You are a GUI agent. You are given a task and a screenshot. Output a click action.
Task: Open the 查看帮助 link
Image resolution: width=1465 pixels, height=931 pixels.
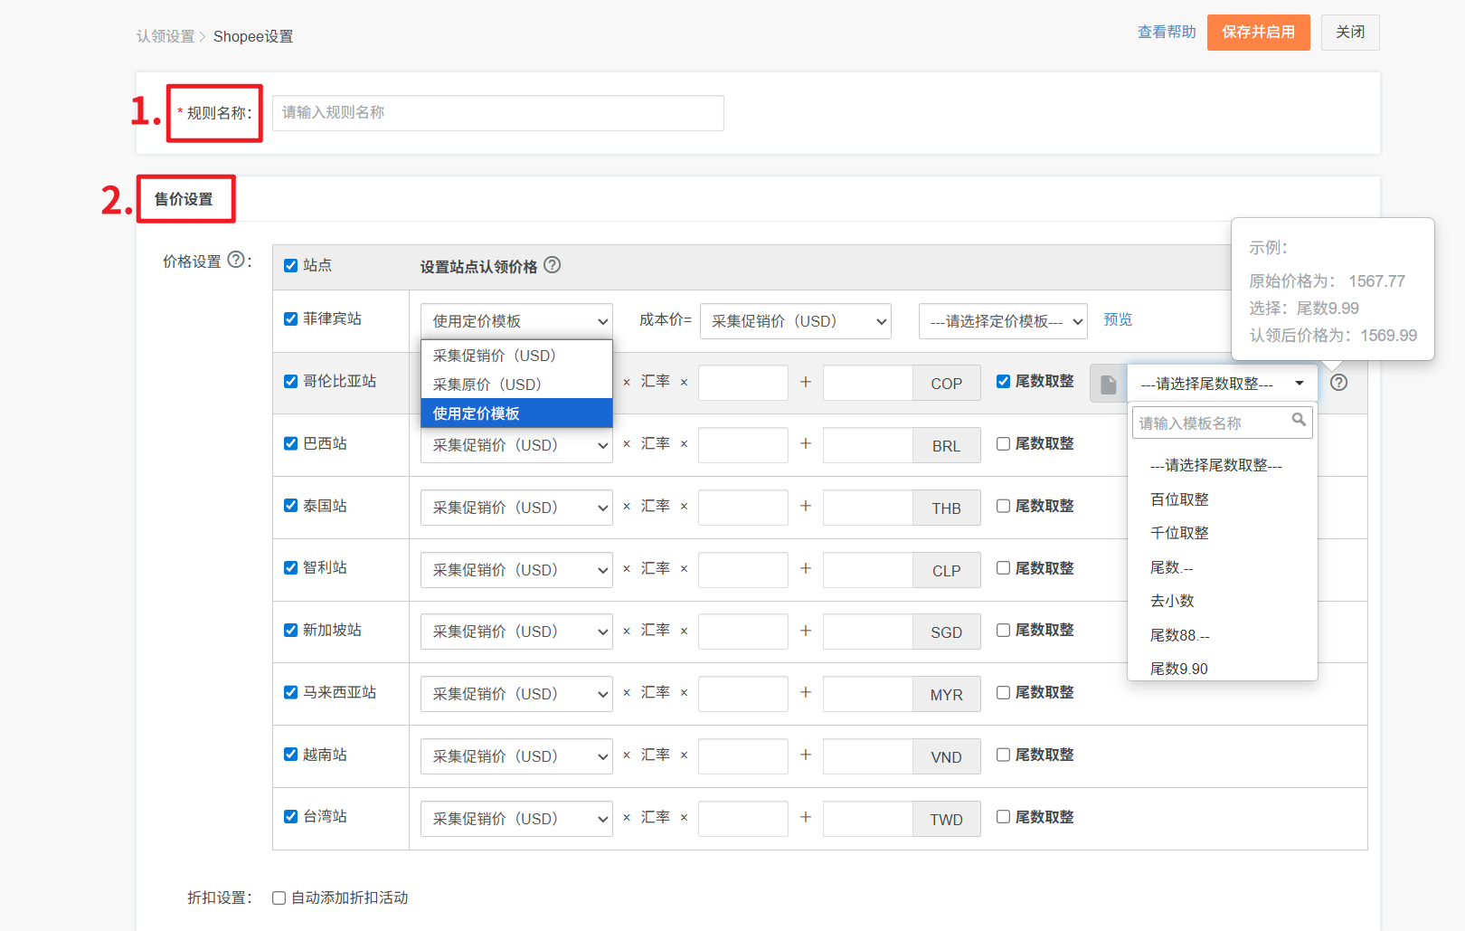(1166, 33)
